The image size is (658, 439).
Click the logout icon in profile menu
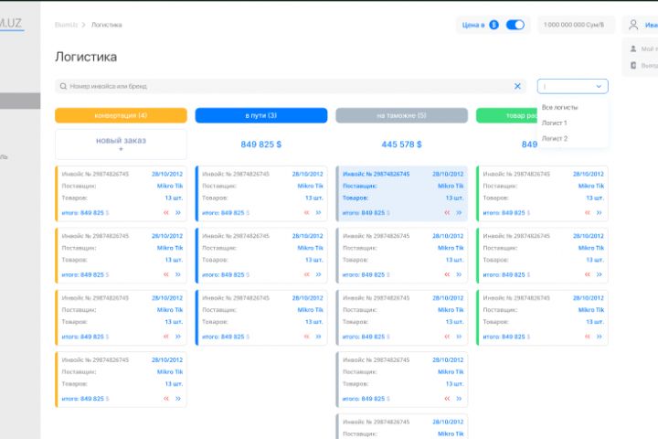click(633, 65)
